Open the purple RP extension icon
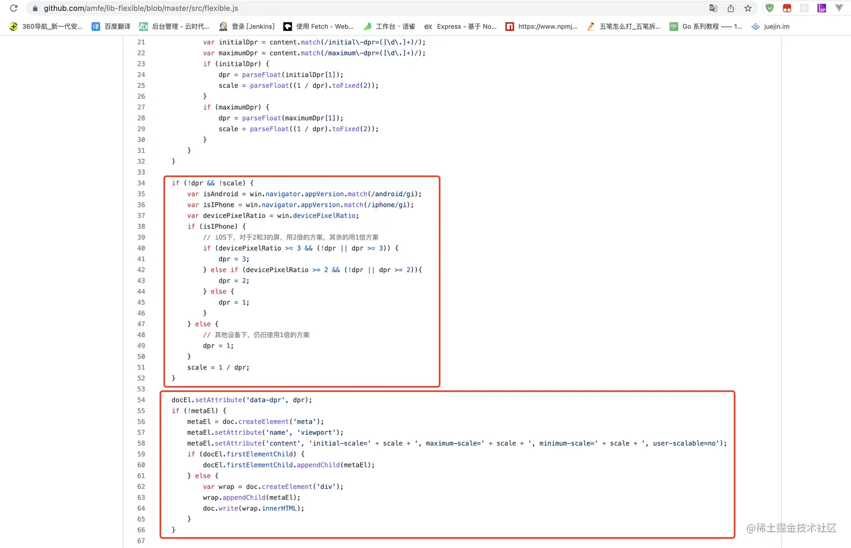Viewport: 851px width, 548px height. (x=822, y=8)
